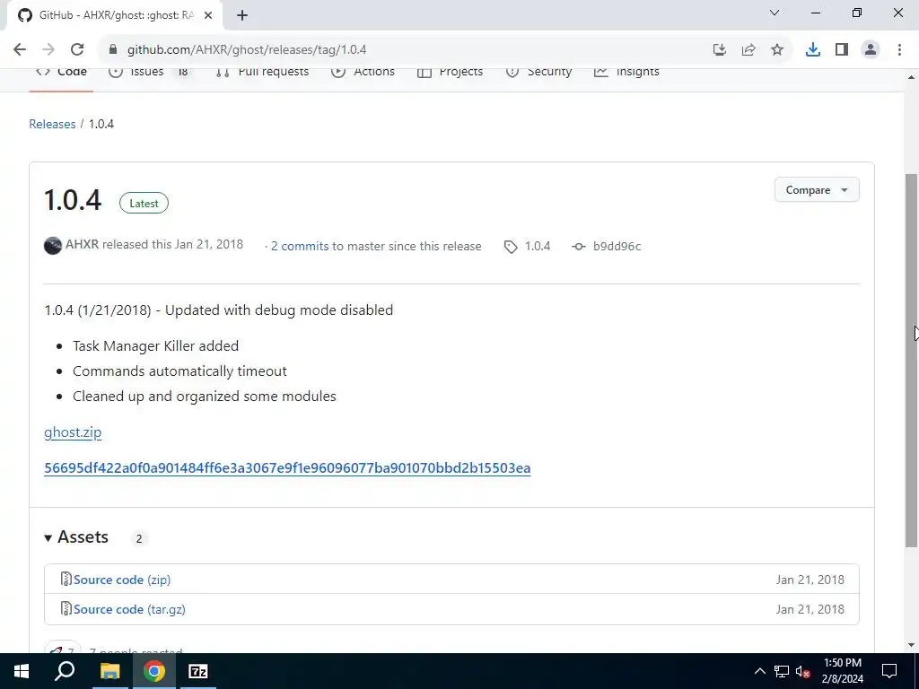The image size is (919, 689).
Task: Open the 1.0.4 tag link
Action: click(538, 247)
